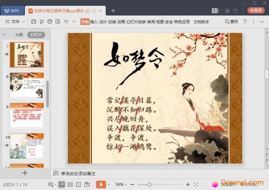
Task: Open a new tab with plus
Action: click(x=113, y=11)
